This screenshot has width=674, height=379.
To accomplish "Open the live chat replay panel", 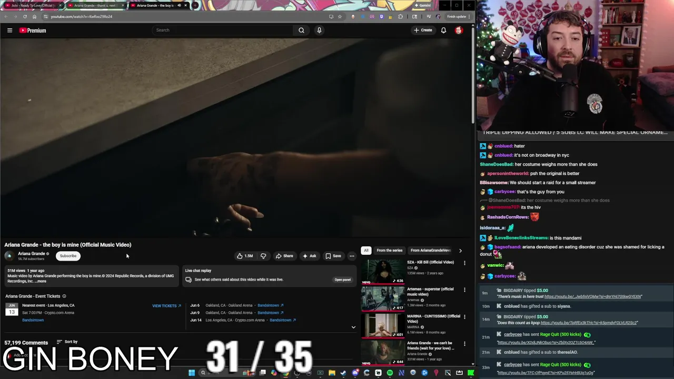I will (342, 280).
